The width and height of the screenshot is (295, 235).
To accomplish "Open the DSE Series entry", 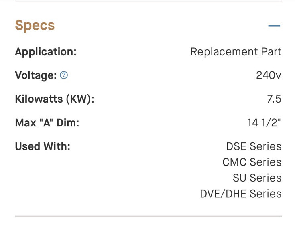I will tap(254, 146).
